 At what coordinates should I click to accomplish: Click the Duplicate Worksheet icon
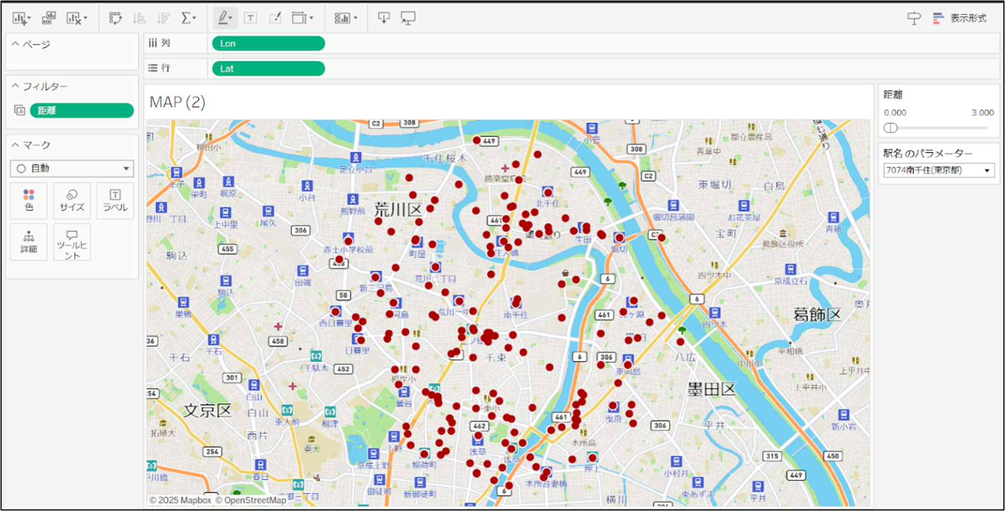(x=48, y=18)
